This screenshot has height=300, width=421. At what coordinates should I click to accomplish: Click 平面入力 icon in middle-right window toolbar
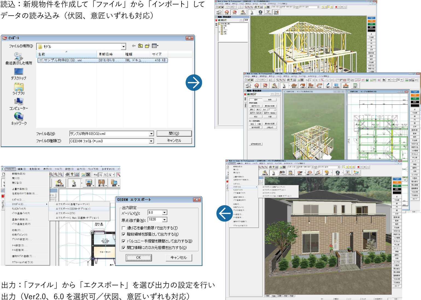point(248,86)
